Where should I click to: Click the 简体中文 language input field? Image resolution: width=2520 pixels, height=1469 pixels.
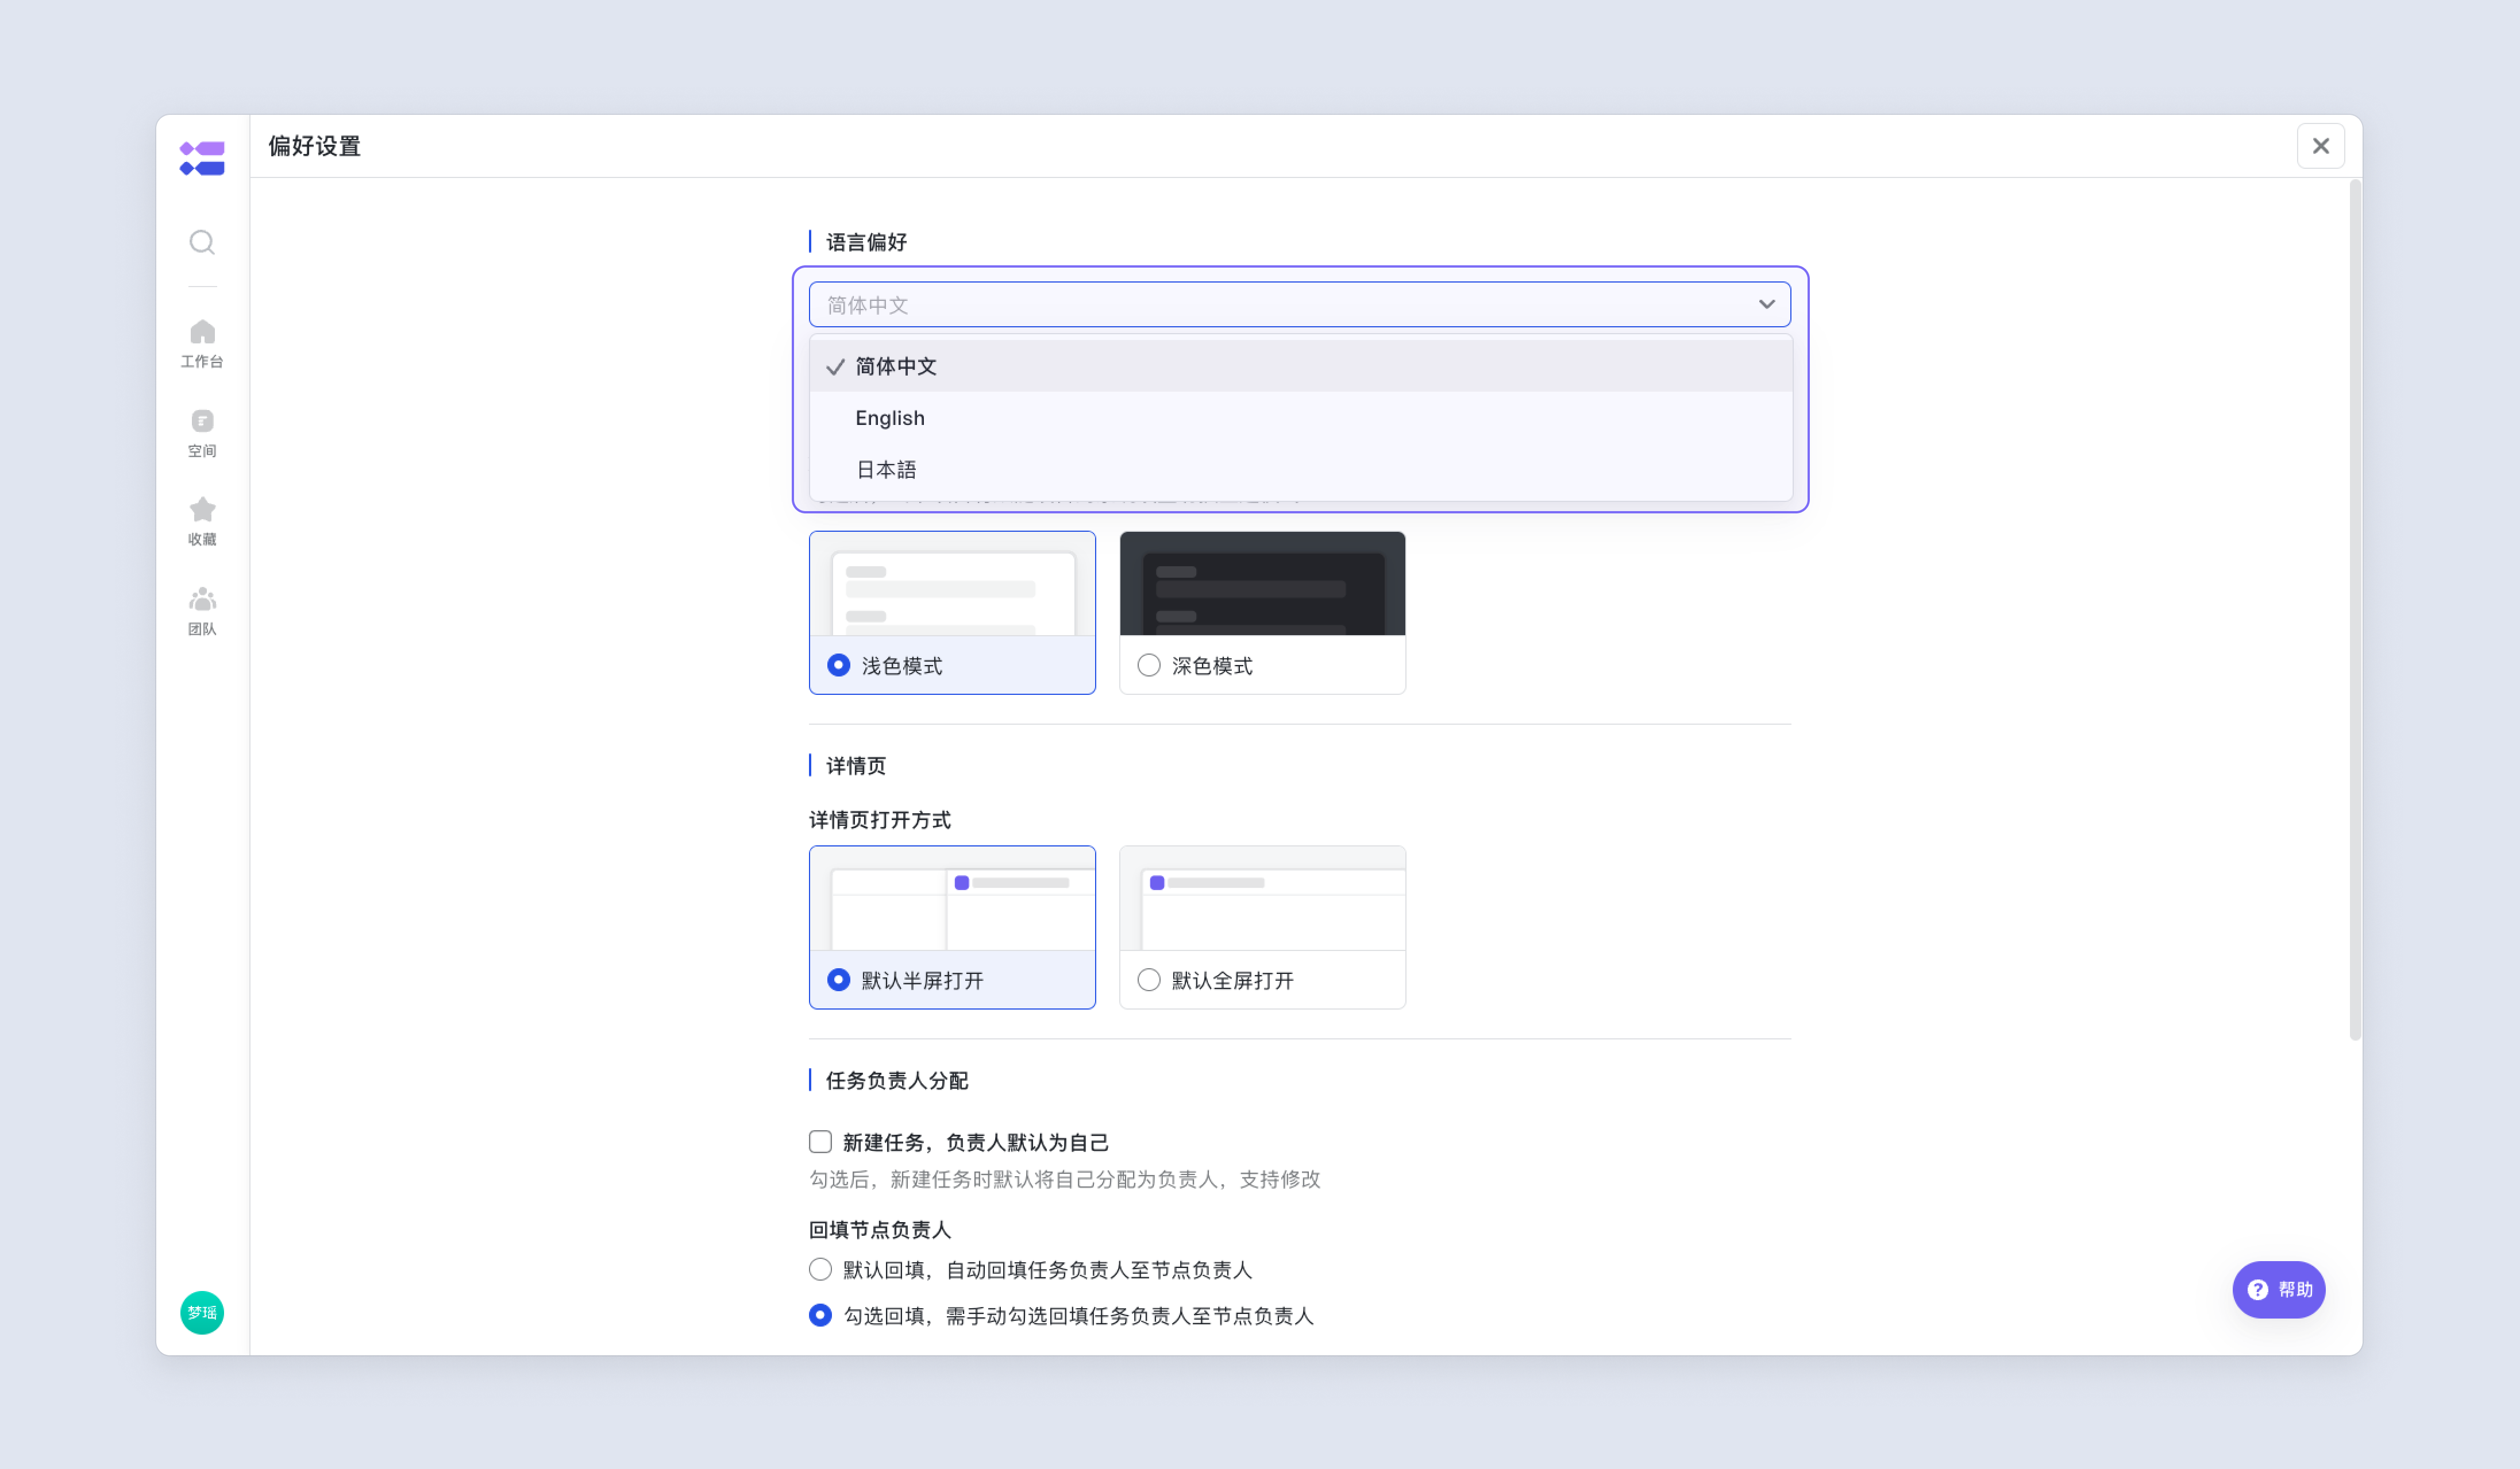point(1299,305)
